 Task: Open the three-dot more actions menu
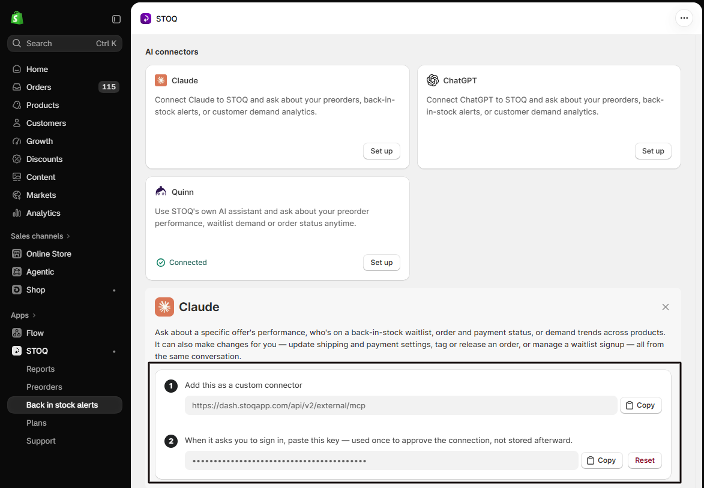click(684, 19)
